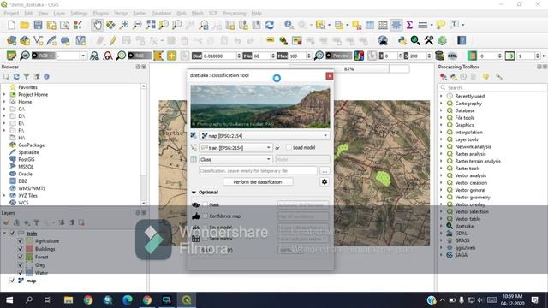Collapse the train layer group
Screen dimensions: 548x308
point(4,234)
